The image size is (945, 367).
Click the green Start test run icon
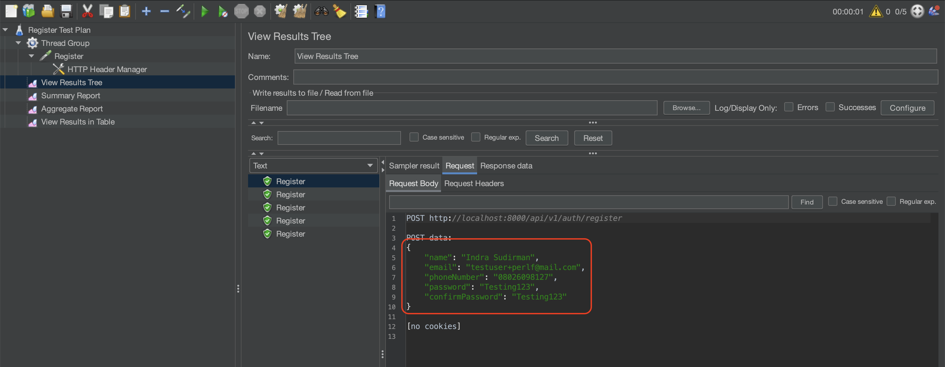click(205, 11)
